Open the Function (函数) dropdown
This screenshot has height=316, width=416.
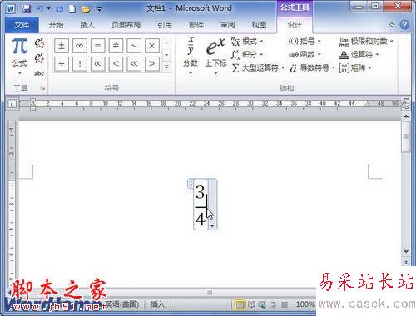click(305, 55)
